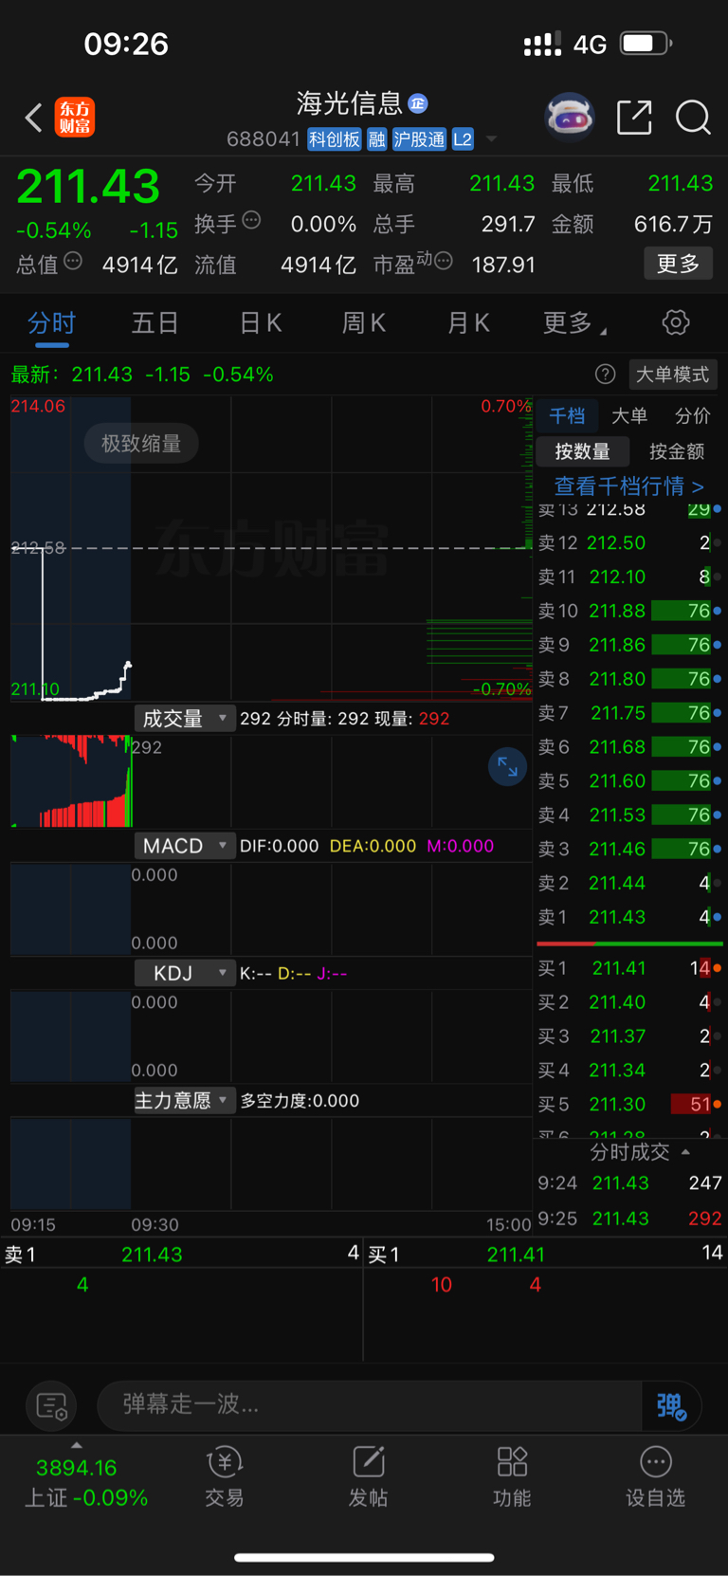This screenshot has width=728, height=1576.
Task: Tap the 沪股通 tag
Action: pyautogui.click(x=419, y=139)
